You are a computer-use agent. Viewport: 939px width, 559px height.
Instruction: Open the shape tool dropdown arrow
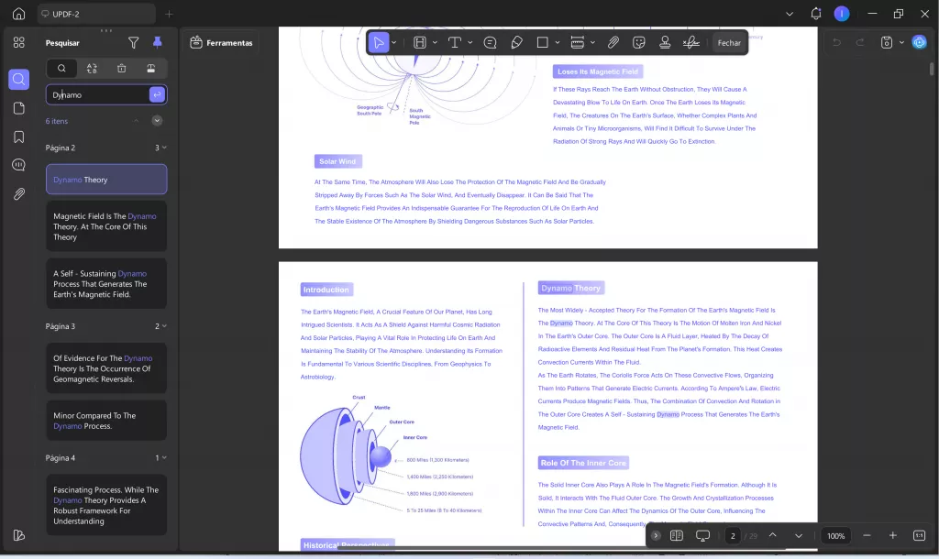(x=558, y=42)
